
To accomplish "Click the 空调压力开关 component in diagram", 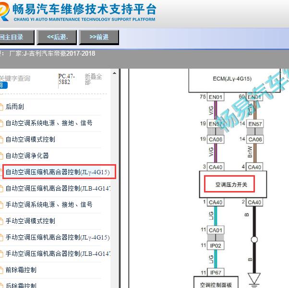I will [233, 184].
